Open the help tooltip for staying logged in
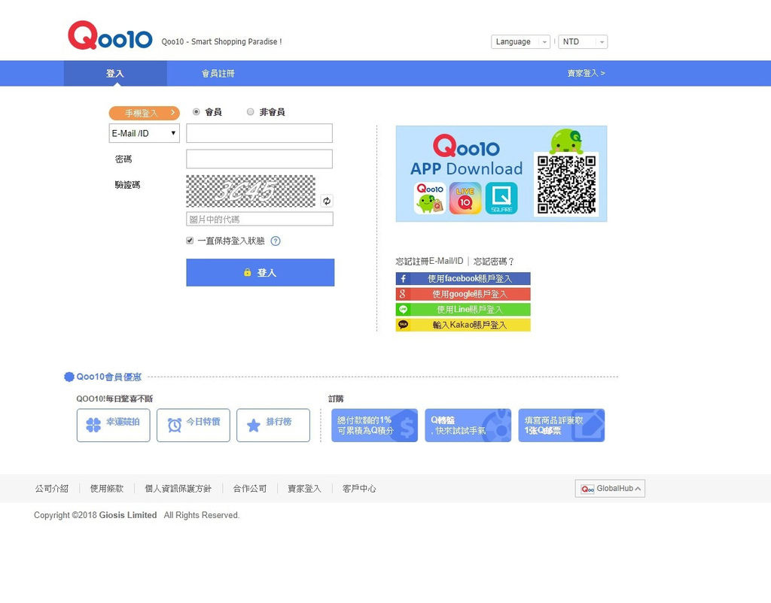 click(x=276, y=241)
